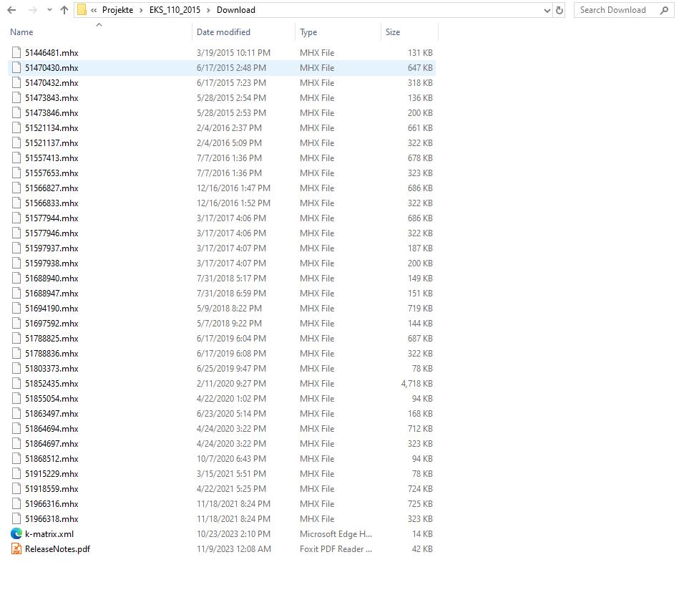Click the 51864697.mhx document icon
The width and height of the screenshot is (684, 600).
(x=16, y=444)
